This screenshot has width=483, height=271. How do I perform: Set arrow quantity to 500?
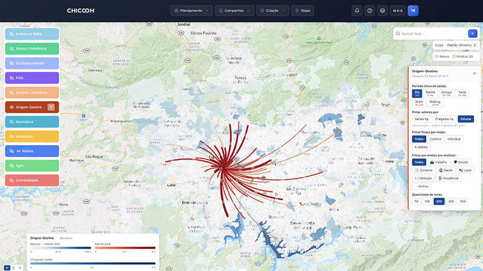point(462,202)
